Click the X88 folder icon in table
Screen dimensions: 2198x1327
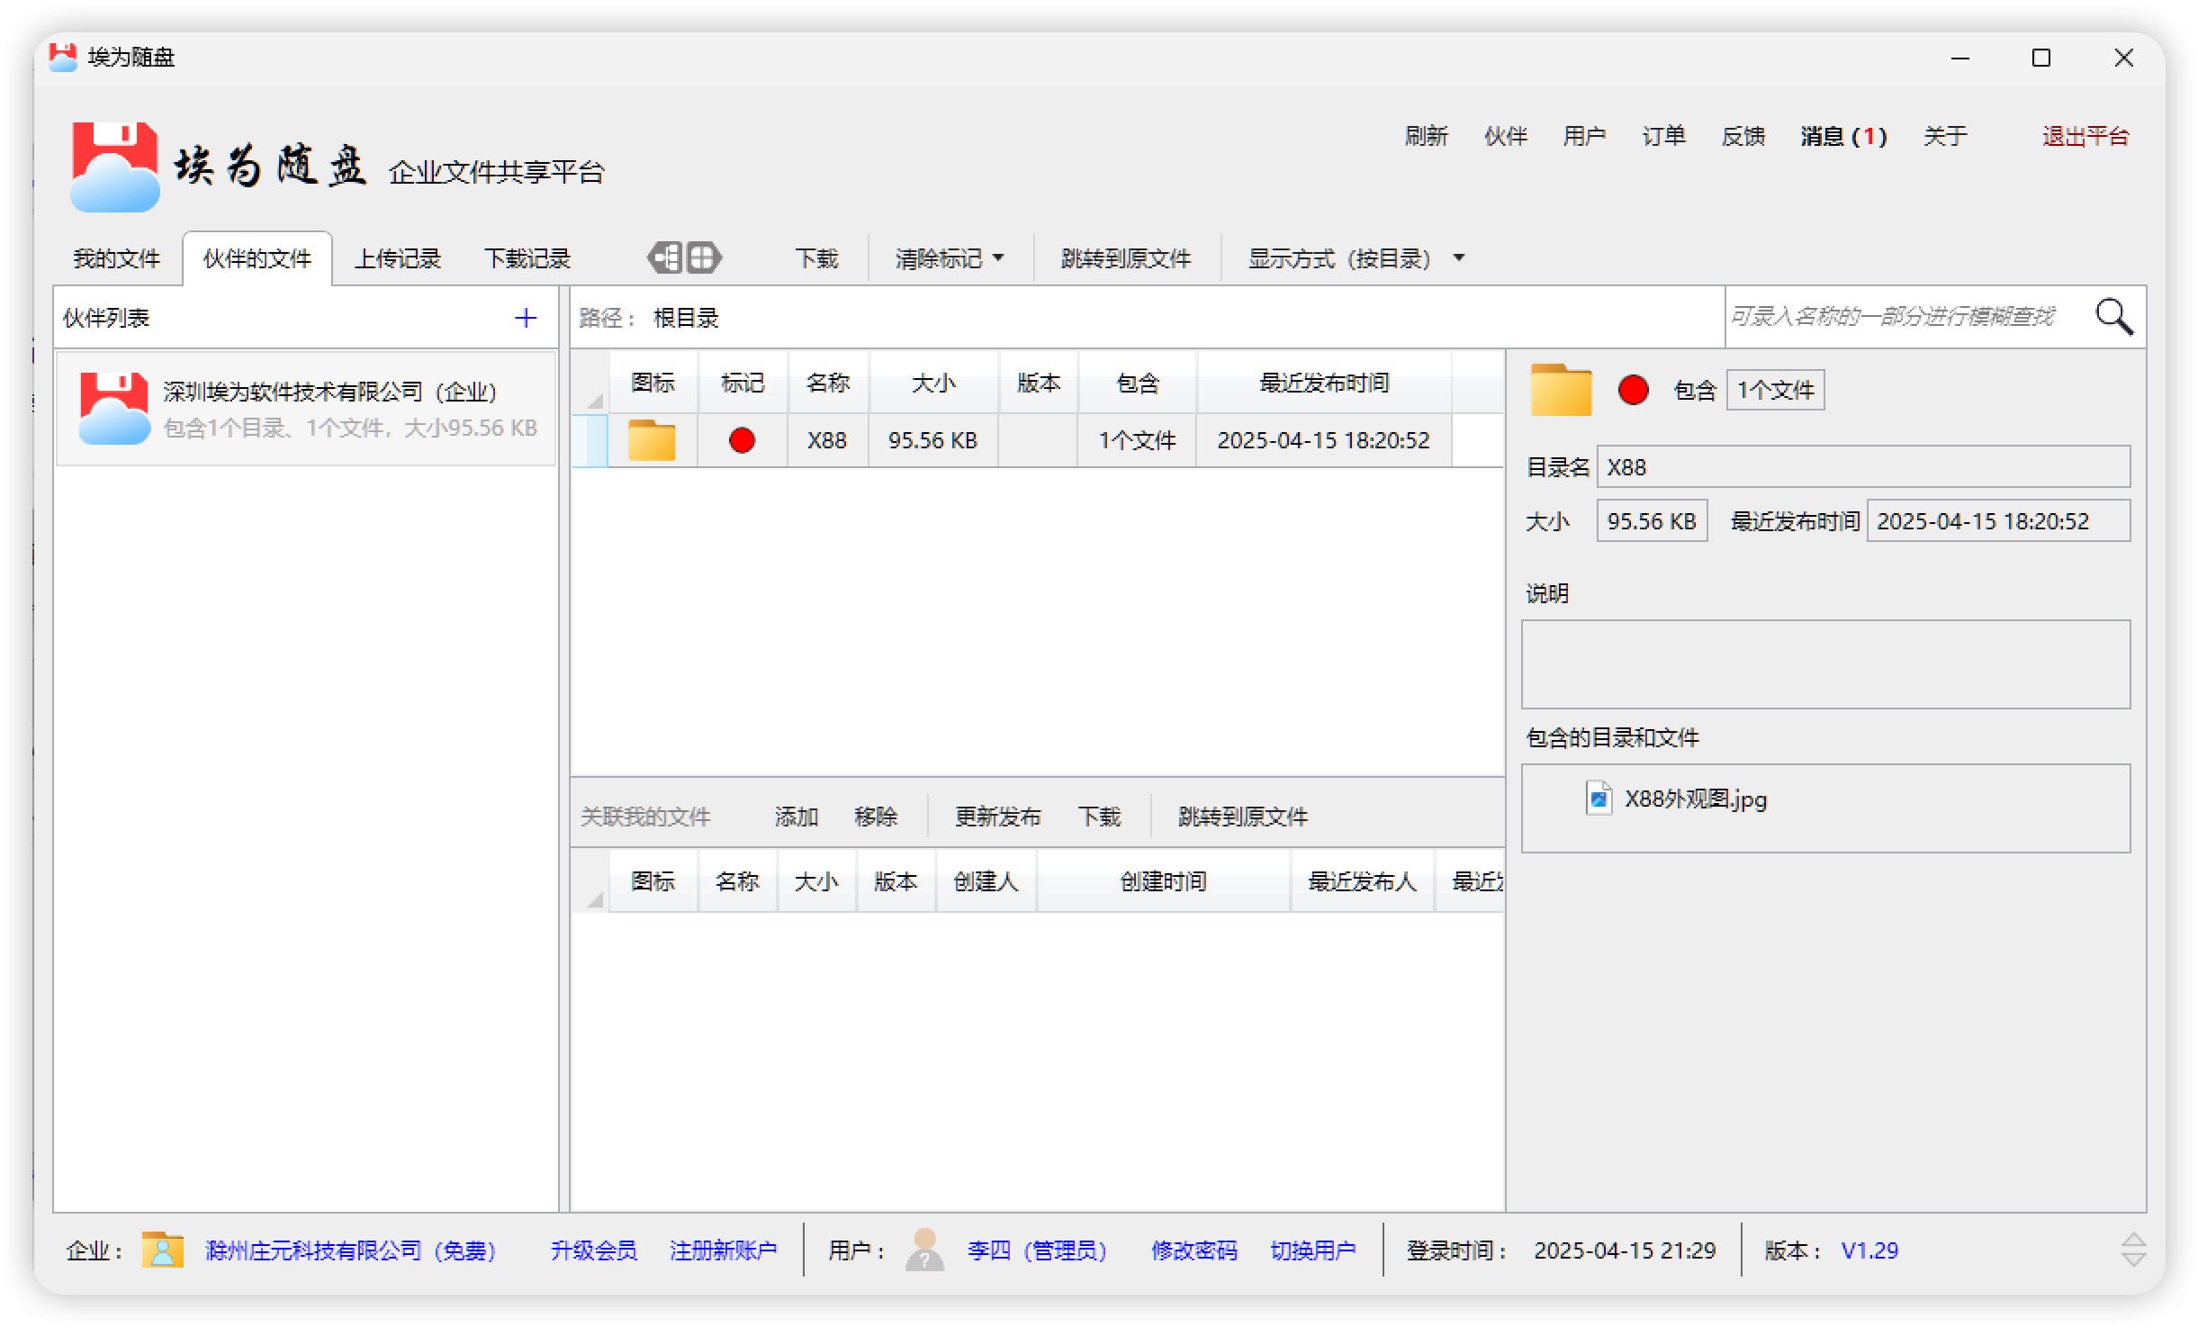click(652, 440)
